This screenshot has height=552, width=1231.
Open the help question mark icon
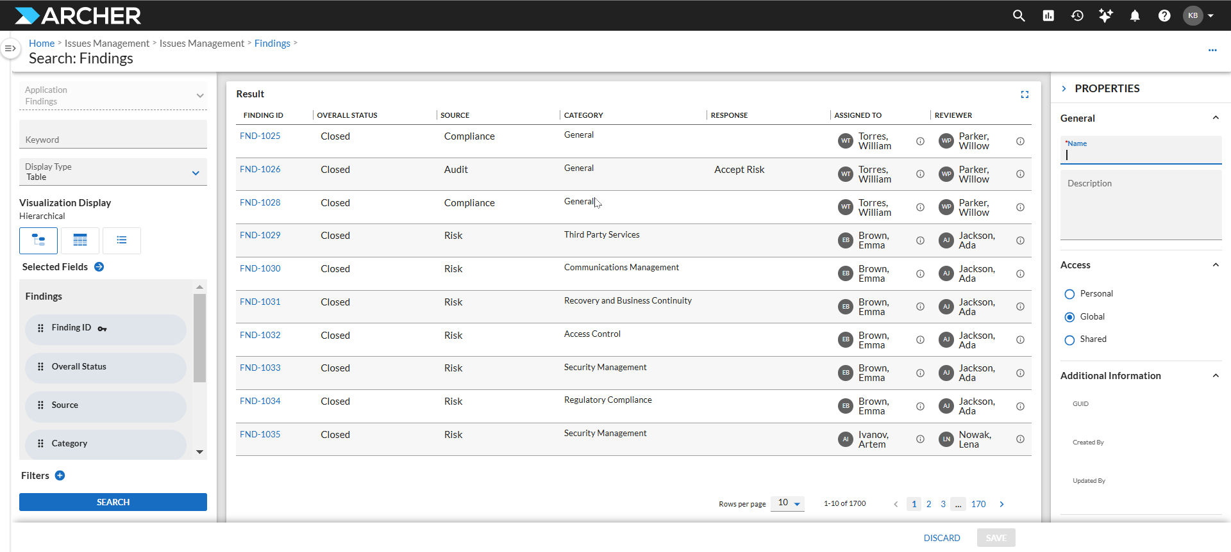pyautogui.click(x=1164, y=15)
